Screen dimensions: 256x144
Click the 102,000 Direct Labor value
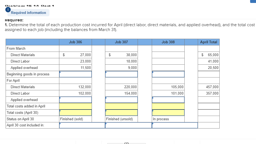coord(84,94)
